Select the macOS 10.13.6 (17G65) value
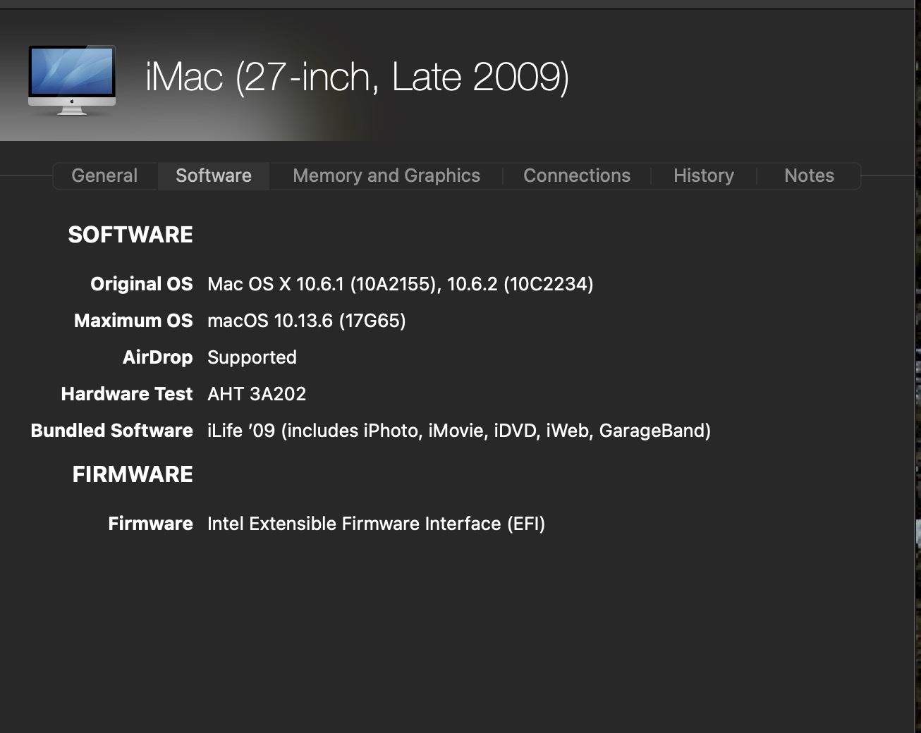Screen dimensions: 921x733 click(x=306, y=321)
